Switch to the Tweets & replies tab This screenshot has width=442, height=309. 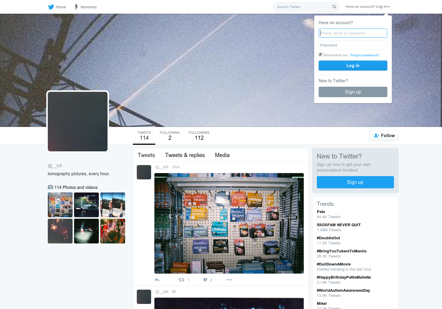coord(185,155)
